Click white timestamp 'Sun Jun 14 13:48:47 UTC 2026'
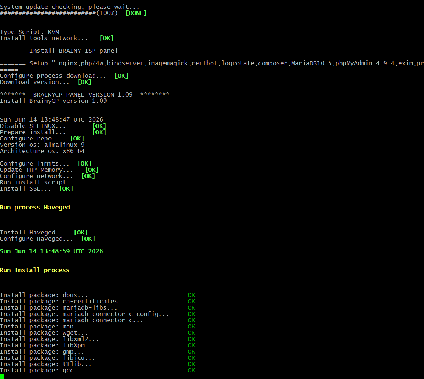This screenshot has width=424, height=379. pyautogui.click(x=51, y=120)
